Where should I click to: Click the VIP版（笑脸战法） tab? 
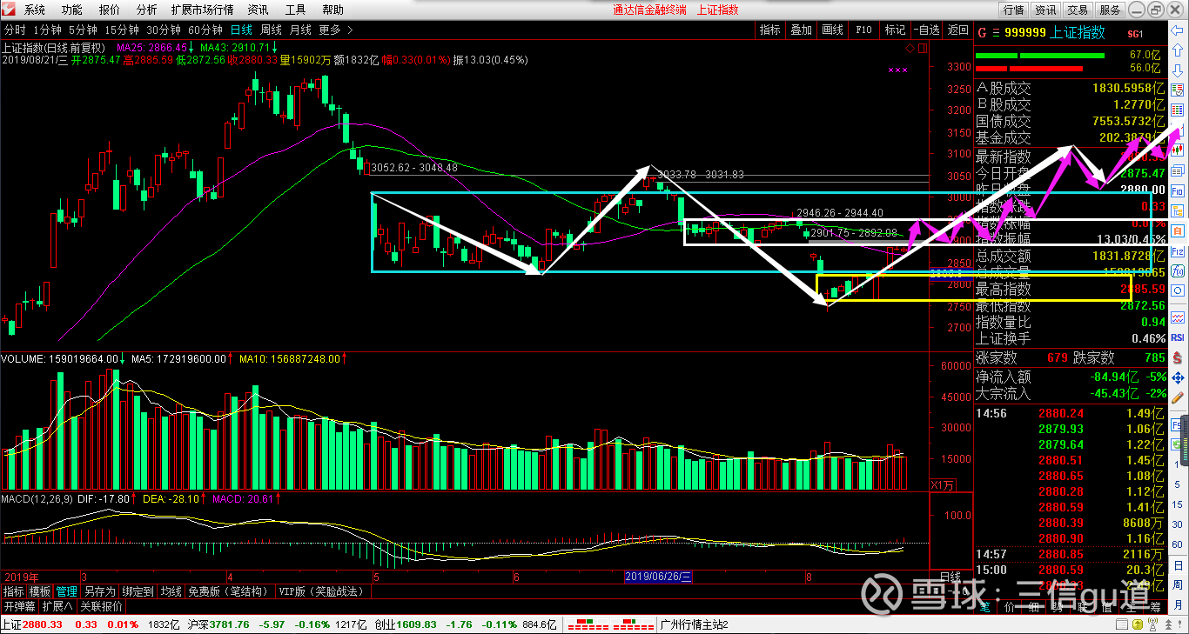click(323, 591)
